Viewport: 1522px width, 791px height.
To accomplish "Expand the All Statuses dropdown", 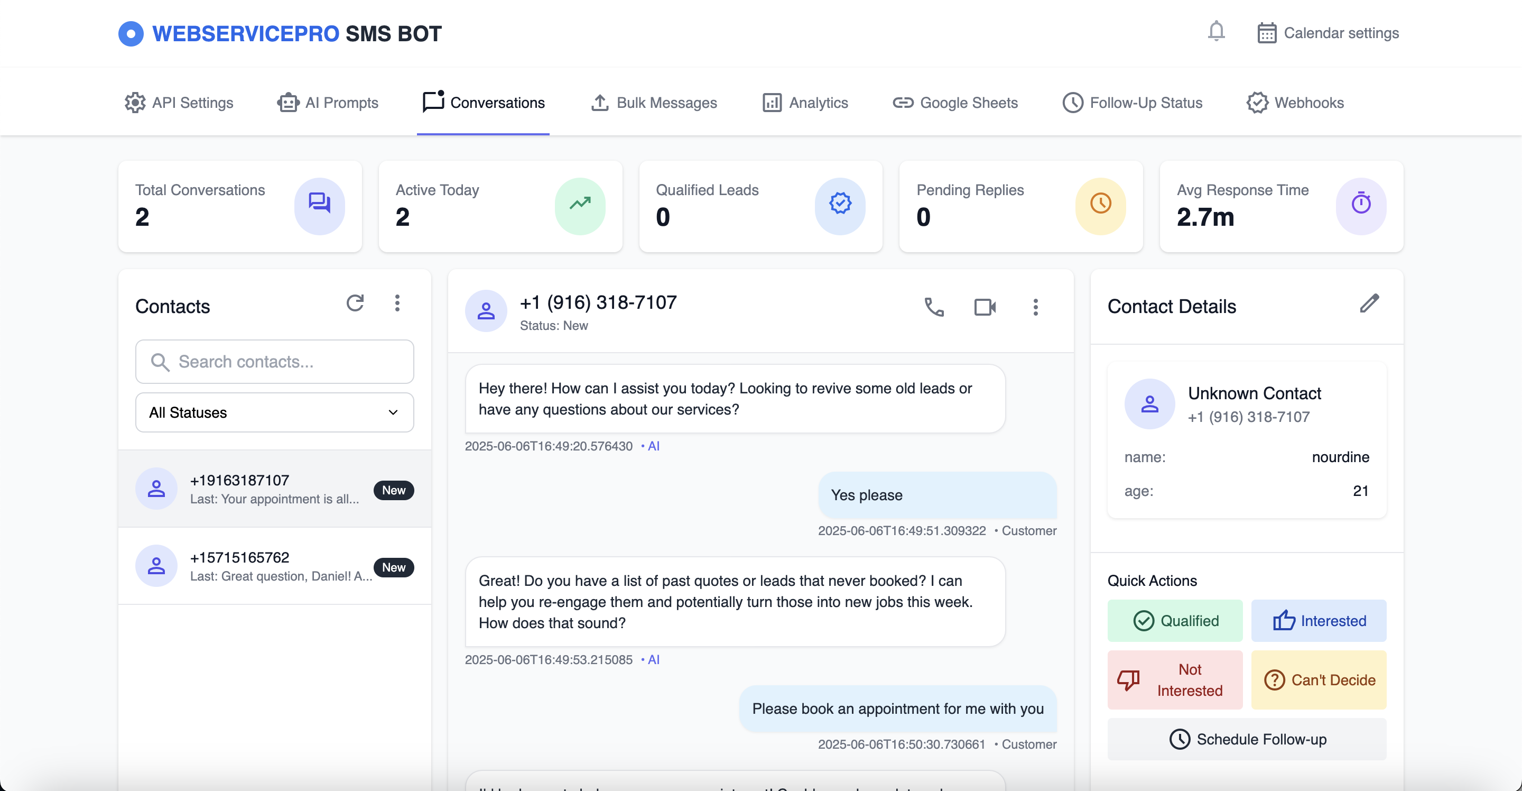I will pyautogui.click(x=274, y=412).
